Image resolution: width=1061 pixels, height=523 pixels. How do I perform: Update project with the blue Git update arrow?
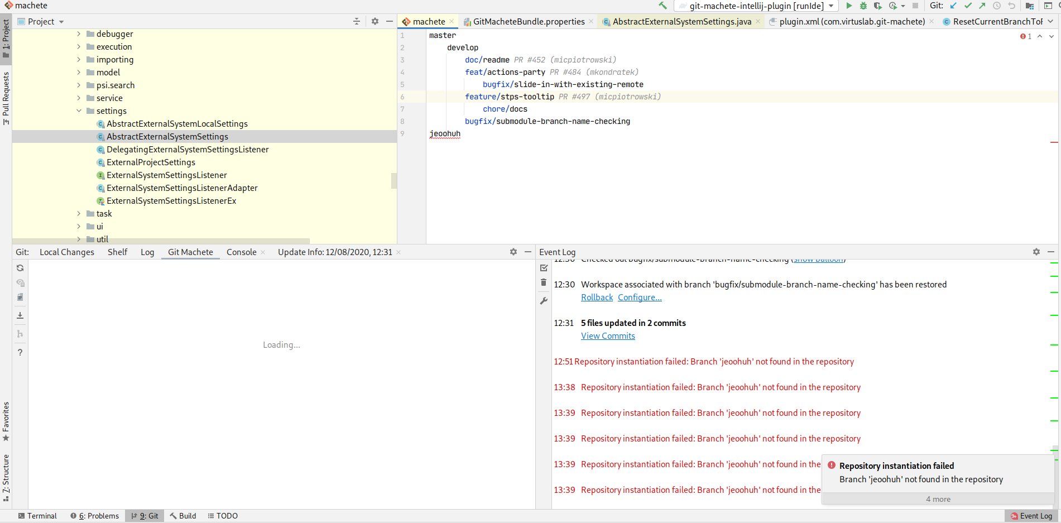click(953, 6)
